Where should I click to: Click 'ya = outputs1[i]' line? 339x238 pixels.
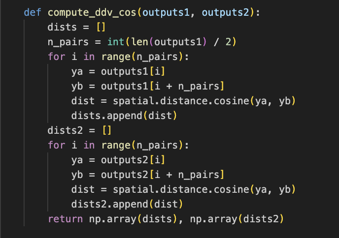click(118, 71)
